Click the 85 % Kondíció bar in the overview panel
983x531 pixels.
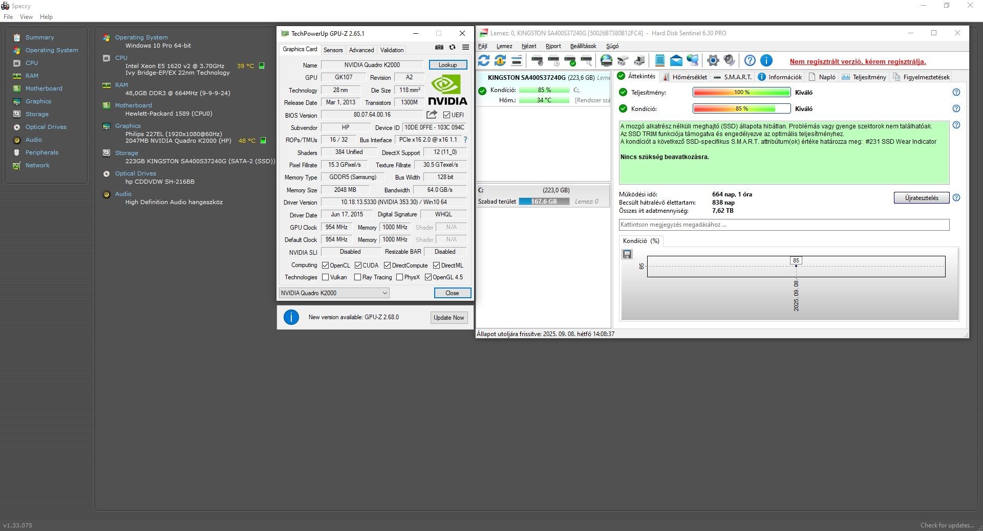(x=741, y=109)
